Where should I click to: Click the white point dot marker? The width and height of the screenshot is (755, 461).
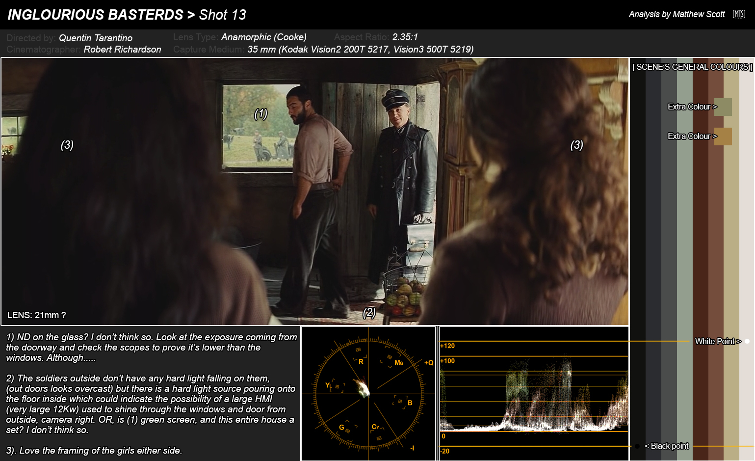pos(747,341)
